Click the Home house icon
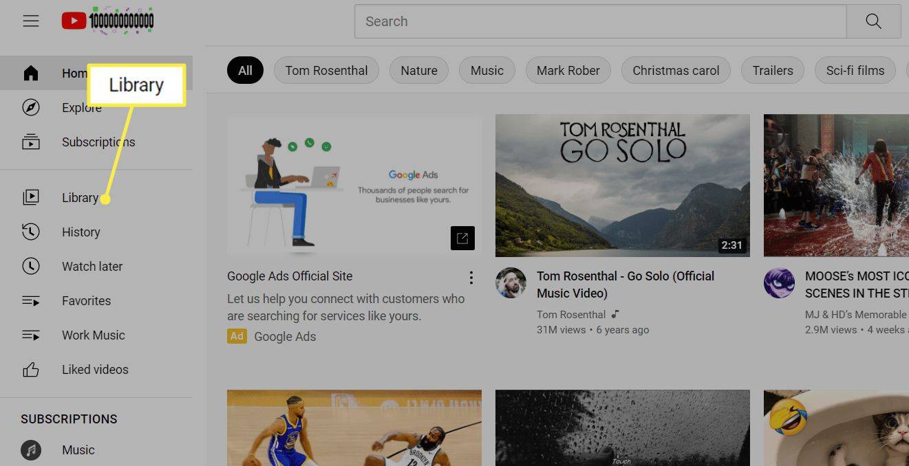909x466 pixels. coord(31,74)
